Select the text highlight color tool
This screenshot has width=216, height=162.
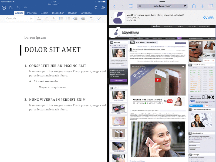pyautogui.click(x=46, y=18)
